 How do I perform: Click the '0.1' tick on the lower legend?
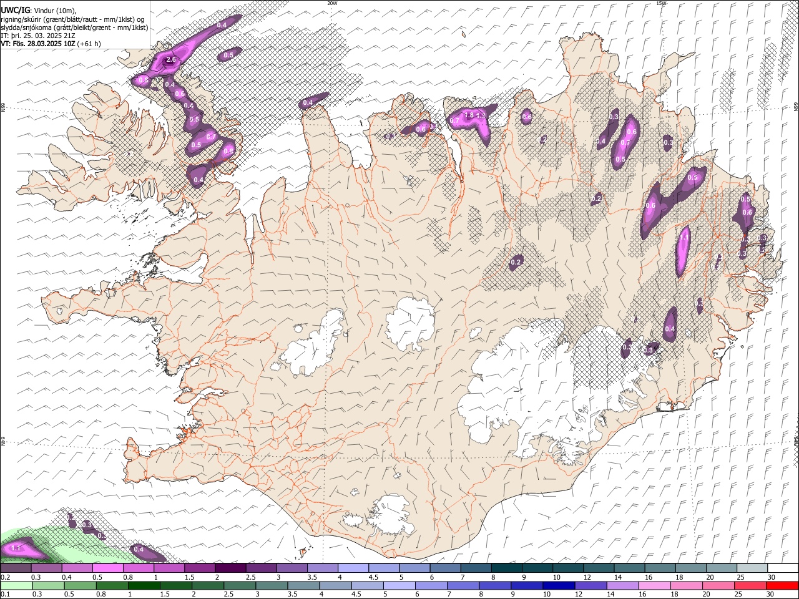[x=4, y=593]
